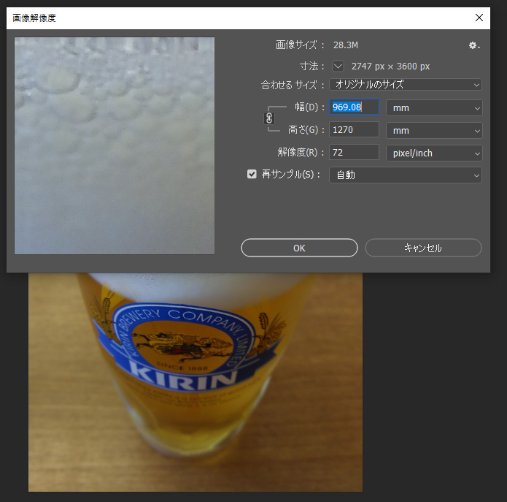Toggle the constrain proportions chain link
This screenshot has width=507, height=502.
pos(269,118)
